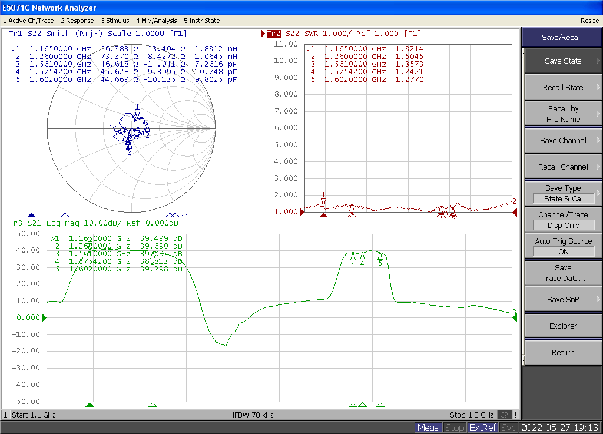Click marker 3 triangle on the Smith chart

click(129, 146)
